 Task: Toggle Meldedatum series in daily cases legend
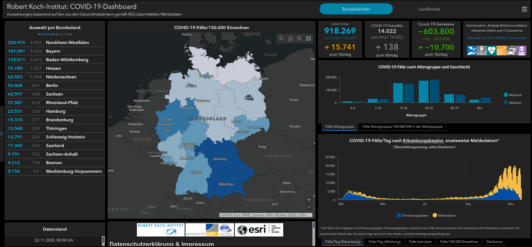(x=435, y=215)
